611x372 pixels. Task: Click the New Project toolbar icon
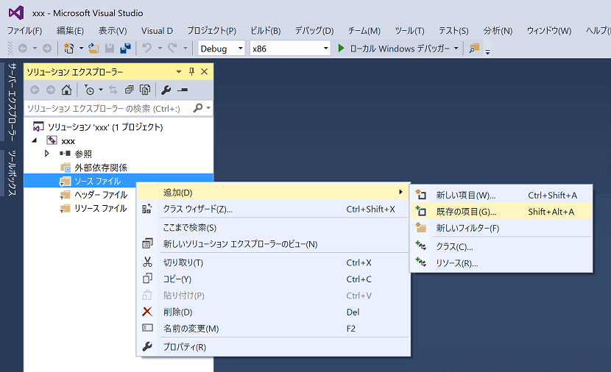coord(69,49)
